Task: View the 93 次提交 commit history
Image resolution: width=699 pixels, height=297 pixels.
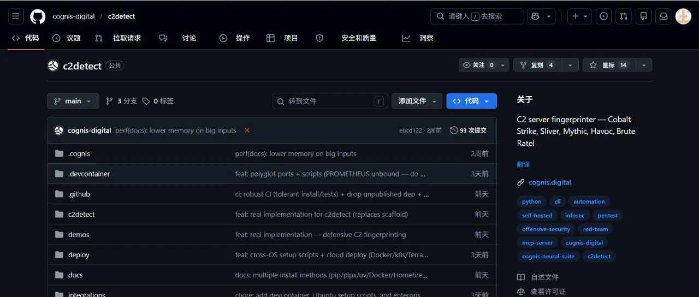Action: pyautogui.click(x=469, y=130)
